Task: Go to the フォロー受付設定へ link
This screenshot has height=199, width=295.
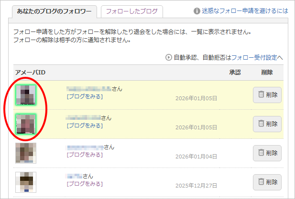Action: tap(257, 57)
